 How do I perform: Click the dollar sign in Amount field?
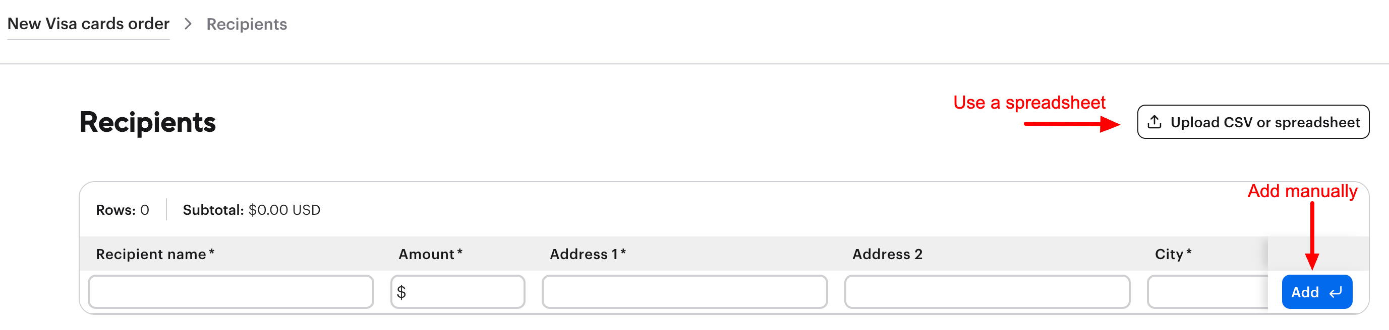[x=401, y=292]
